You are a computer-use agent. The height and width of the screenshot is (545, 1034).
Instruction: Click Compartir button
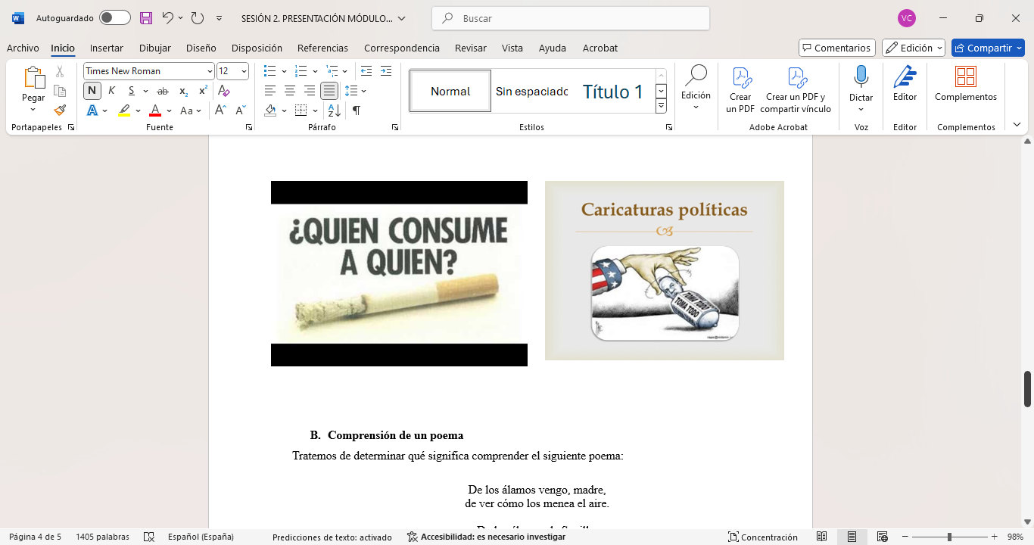pos(988,48)
